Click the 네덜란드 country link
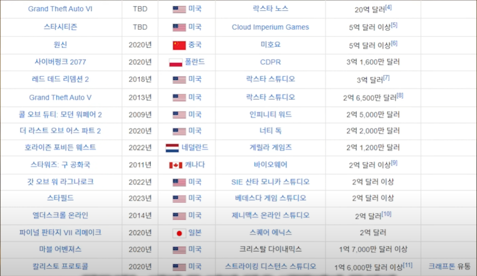Image resolution: width=477 pixels, height=276 pixels. point(195,148)
